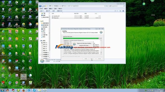The width and height of the screenshot is (165, 92).
Task: Click the 新建文件夹 toolbar button
Action: pyautogui.click(x=60, y=11)
